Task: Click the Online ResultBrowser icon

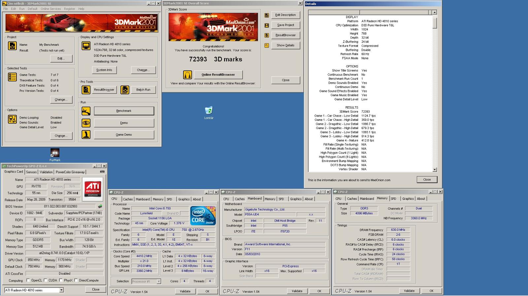Action: (x=187, y=75)
